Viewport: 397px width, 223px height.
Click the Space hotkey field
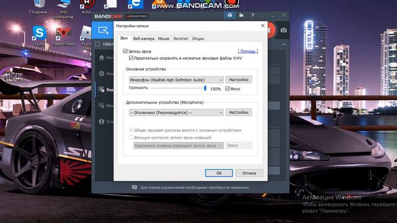(238, 146)
